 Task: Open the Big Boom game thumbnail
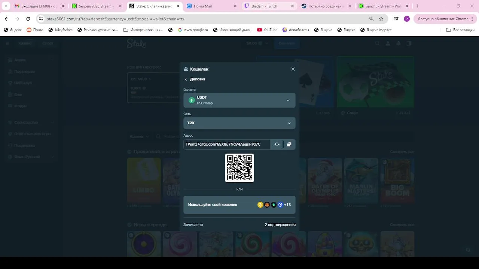coord(397,180)
